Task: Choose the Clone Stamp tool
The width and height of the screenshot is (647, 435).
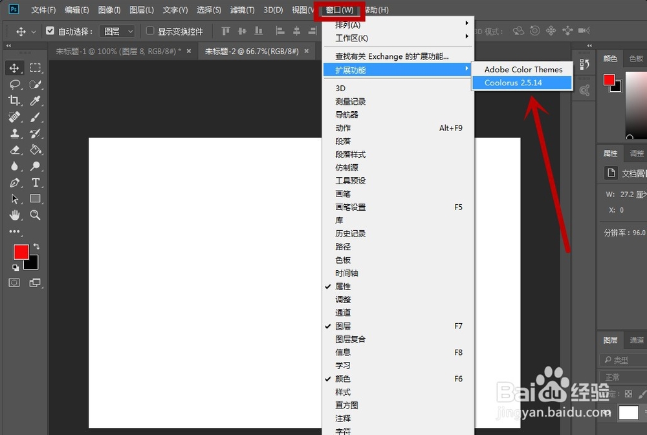Action: pos(16,134)
